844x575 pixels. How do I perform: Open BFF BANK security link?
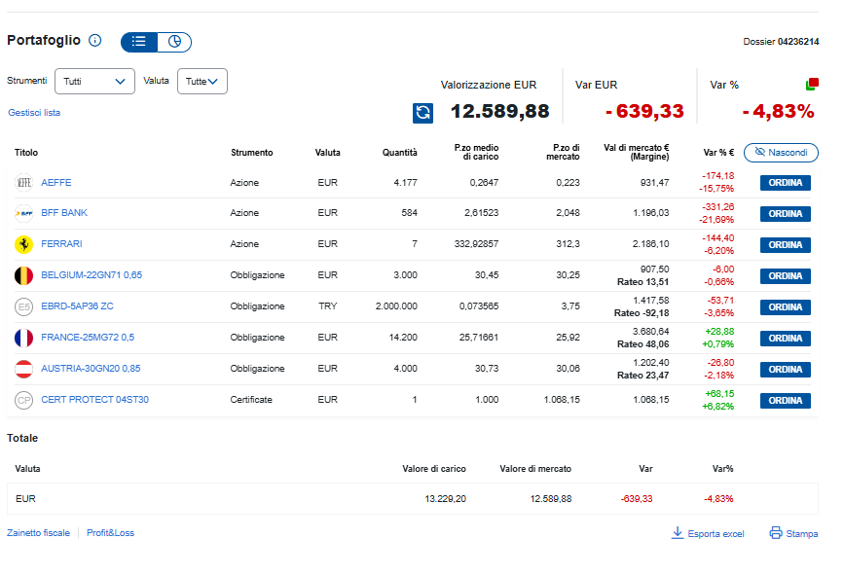click(64, 213)
